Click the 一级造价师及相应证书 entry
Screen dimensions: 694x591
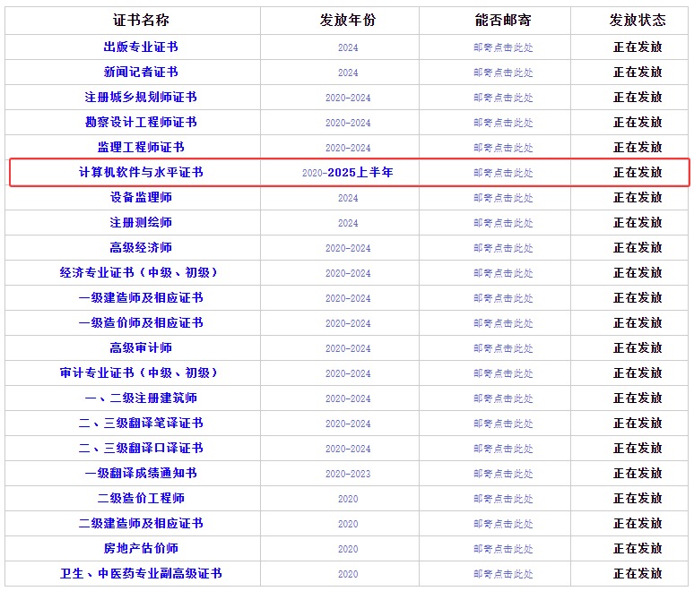[x=141, y=322]
